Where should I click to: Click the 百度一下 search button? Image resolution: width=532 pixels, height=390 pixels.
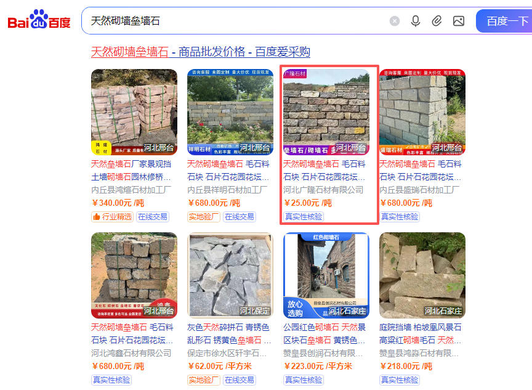tap(504, 21)
